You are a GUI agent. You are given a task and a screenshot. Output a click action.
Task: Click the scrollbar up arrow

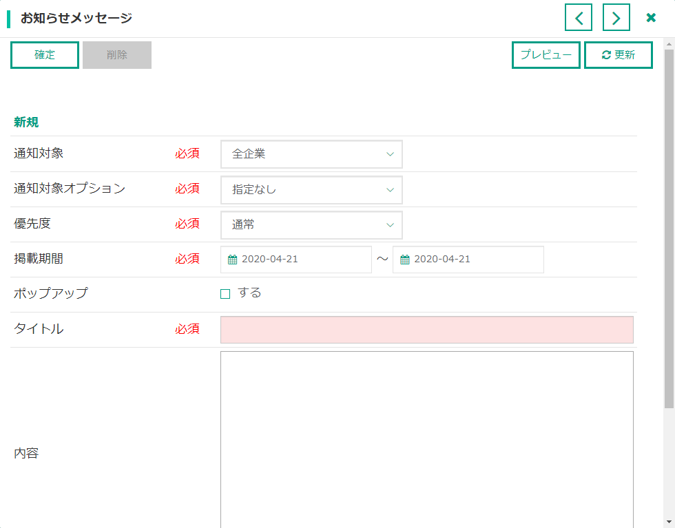[669, 44]
